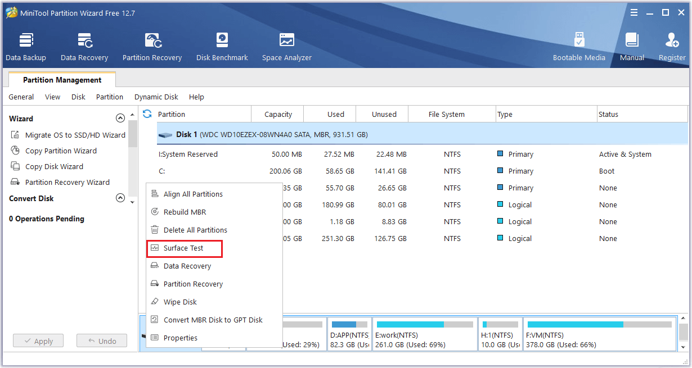Viewport: 692px width, 368px height.
Task: Open the General menu
Action: [x=21, y=97]
